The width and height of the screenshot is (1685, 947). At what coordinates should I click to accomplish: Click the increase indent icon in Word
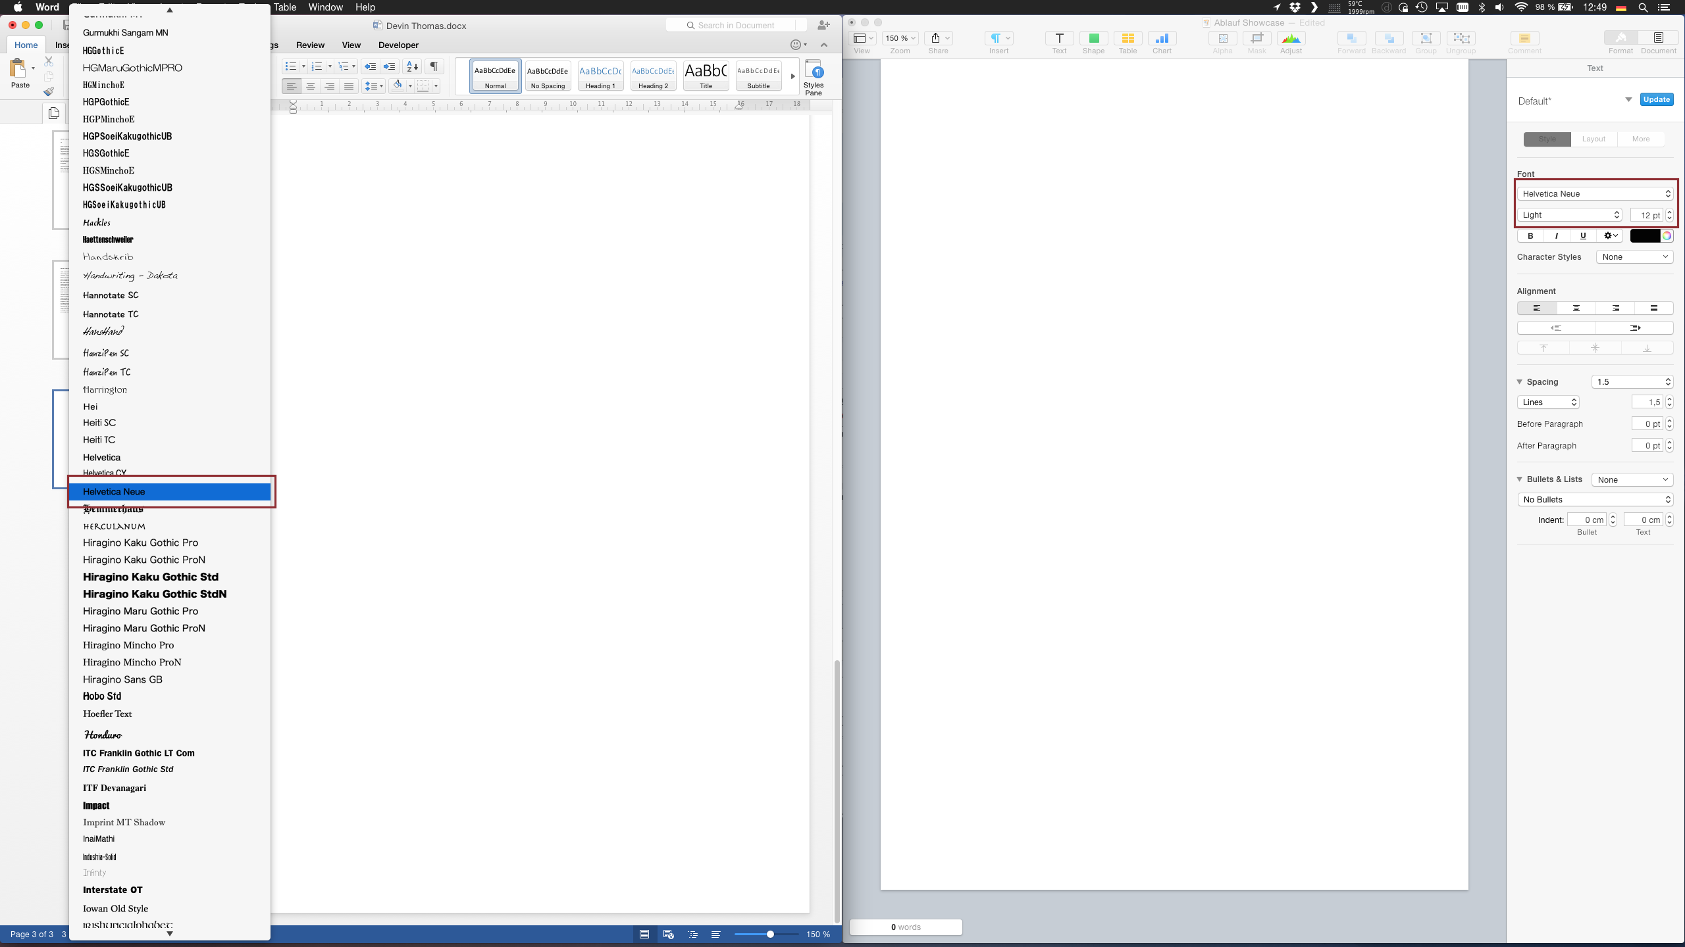pyautogui.click(x=390, y=66)
